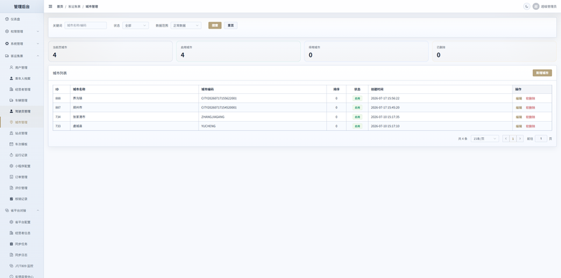561x278 pixels.
Task: Focus the 关键词 keyword search field
Action: coord(86,25)
